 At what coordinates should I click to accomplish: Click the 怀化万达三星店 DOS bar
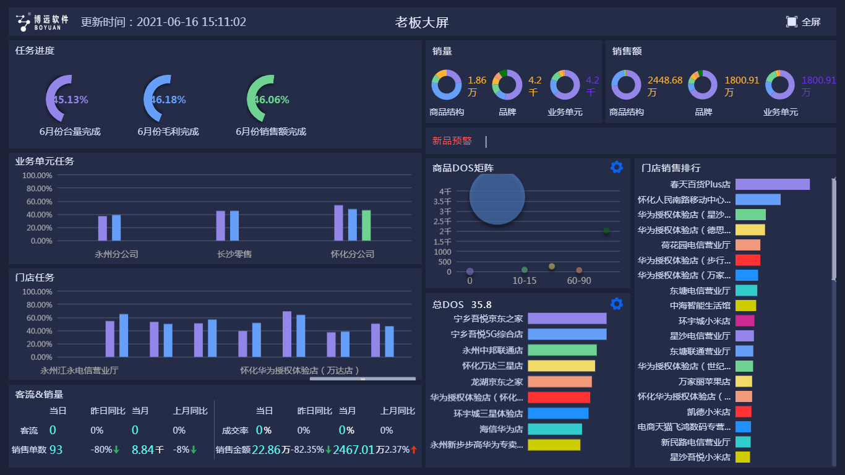tap(561, 366)
